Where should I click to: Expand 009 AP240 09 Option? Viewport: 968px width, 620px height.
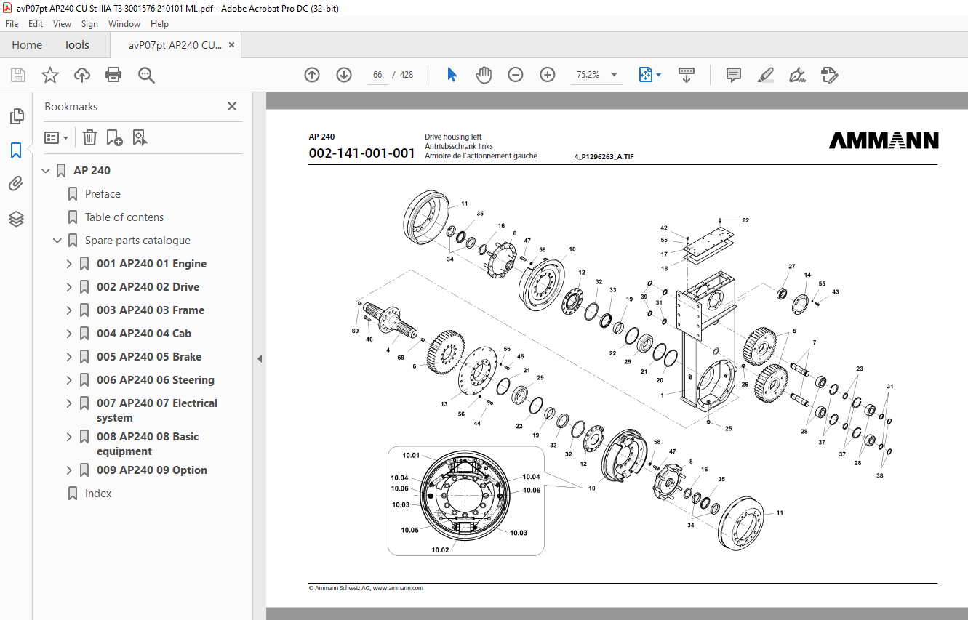click(x=69, y=470)
